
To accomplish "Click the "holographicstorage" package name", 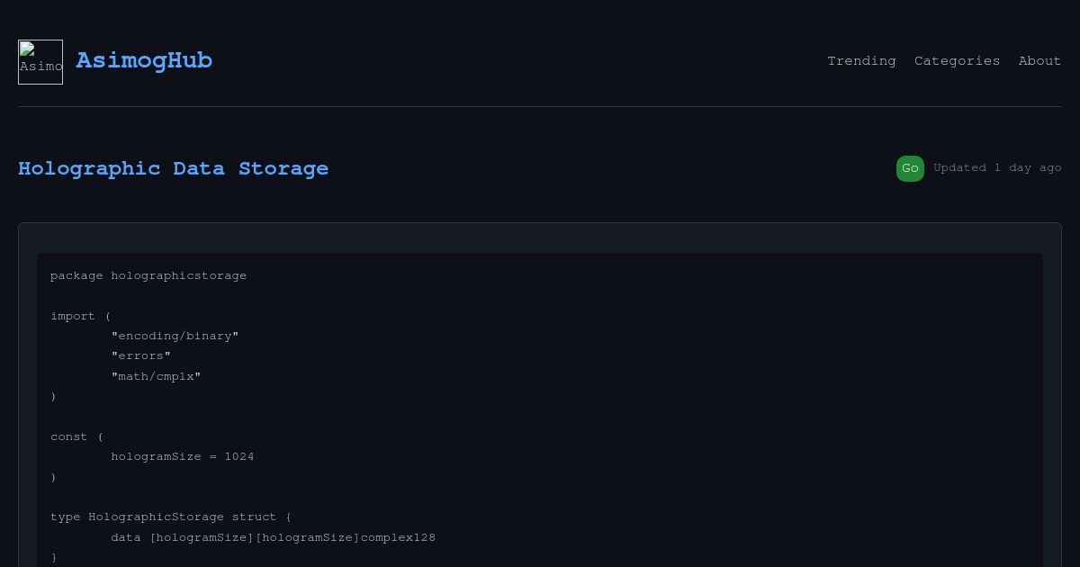I will point(178,276).
